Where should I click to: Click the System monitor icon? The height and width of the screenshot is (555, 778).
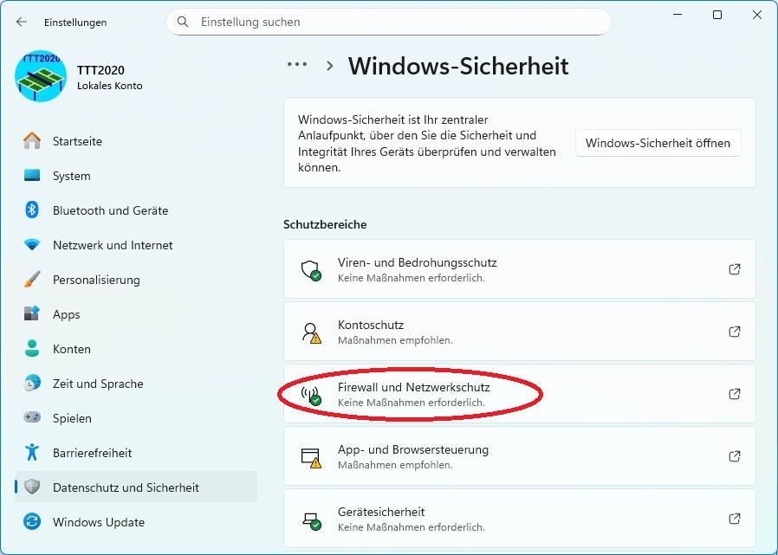coord(32,176)
